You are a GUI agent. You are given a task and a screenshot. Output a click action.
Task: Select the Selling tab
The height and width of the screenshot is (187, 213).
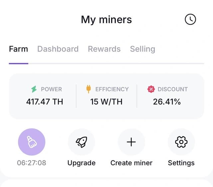[x=142, y=49]
